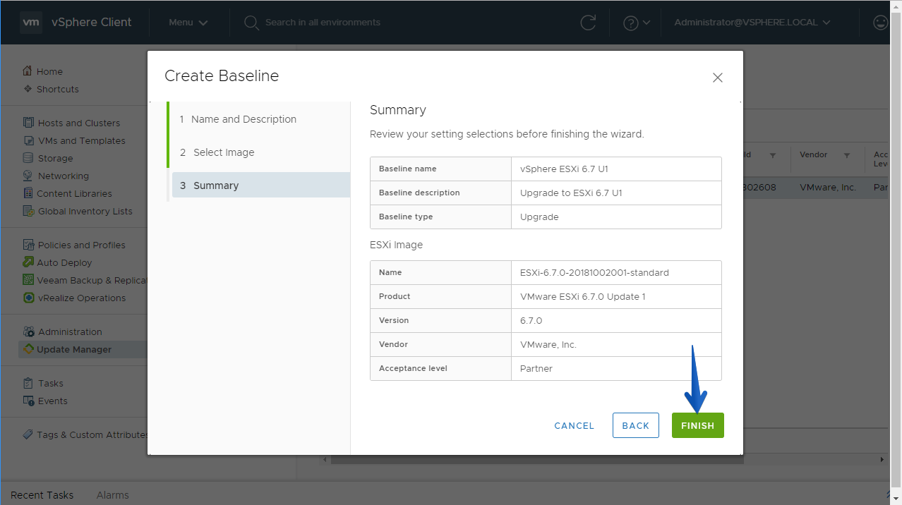The width and height of the screenshot is (902, 505).
Task: Click product VMware ESXi 6.7.0 Update 1
Action: 583,296
